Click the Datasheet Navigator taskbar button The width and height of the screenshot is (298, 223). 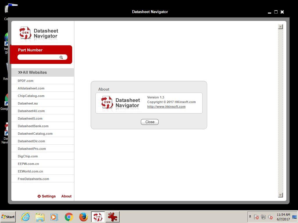98,217
